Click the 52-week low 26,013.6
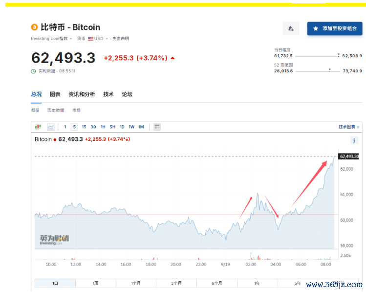This screenshot has width=366, height=292. 283,71
